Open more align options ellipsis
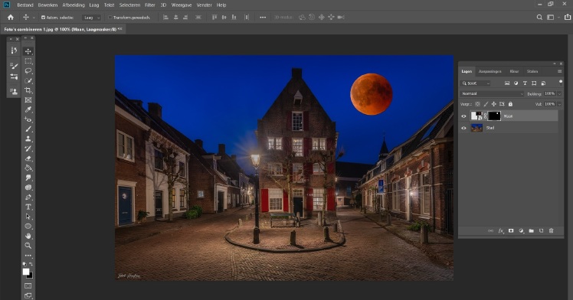 [263, 17]
